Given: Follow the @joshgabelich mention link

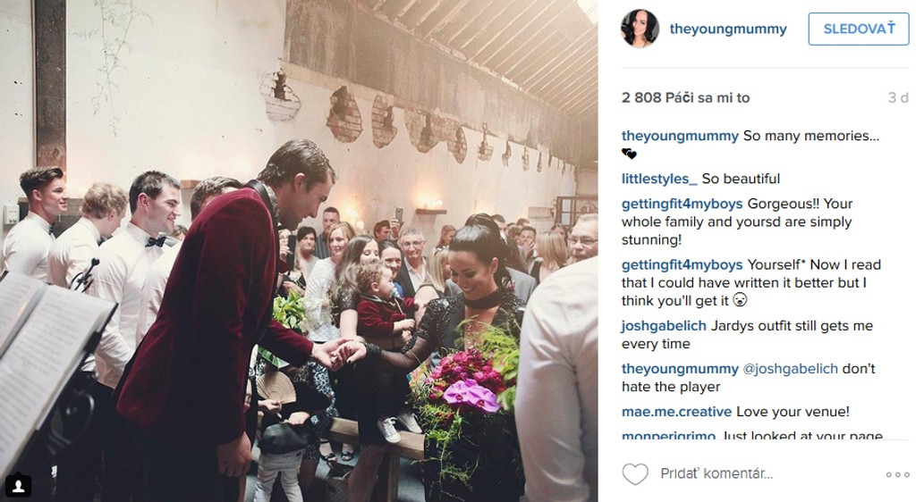Looking at the screenshot, I should click(790, 369).
